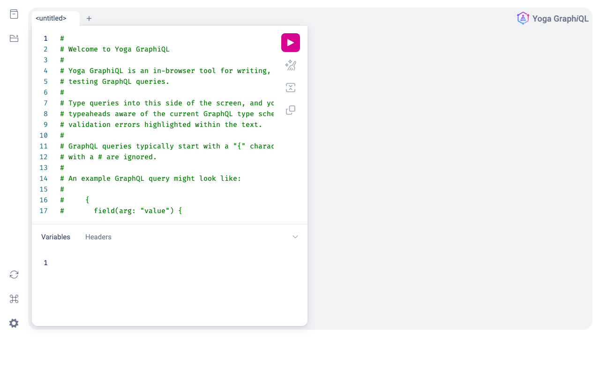Image resolution: width=600 pixels, height=378 pixels.
Task: Add a new tab with the plus button
Action: point(89,18)
